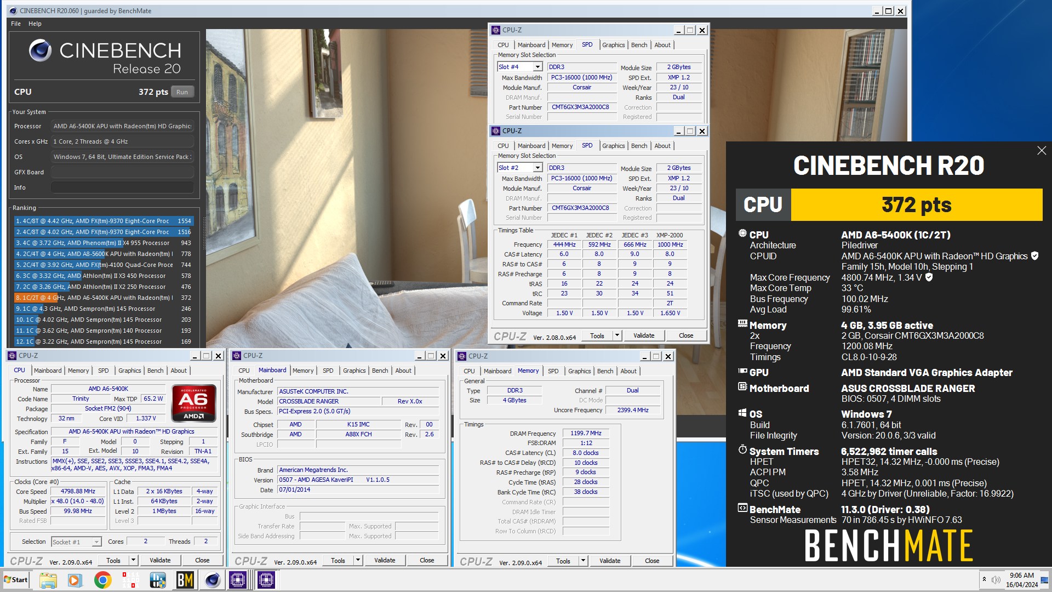Click the DRAM Frequency value 1199.7 MHz
1052x592 pixels.
pos(586,433)
